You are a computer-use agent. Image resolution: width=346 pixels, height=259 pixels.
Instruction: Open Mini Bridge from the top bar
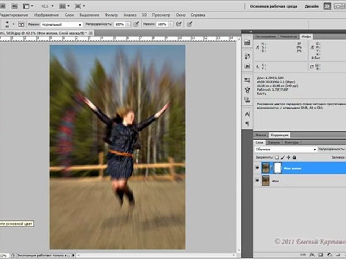(14, 6)
